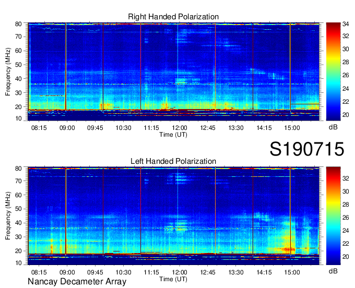Click 20 tick on Right Handed colorbar
Screen dimensions: 355x288
[346, 115]
